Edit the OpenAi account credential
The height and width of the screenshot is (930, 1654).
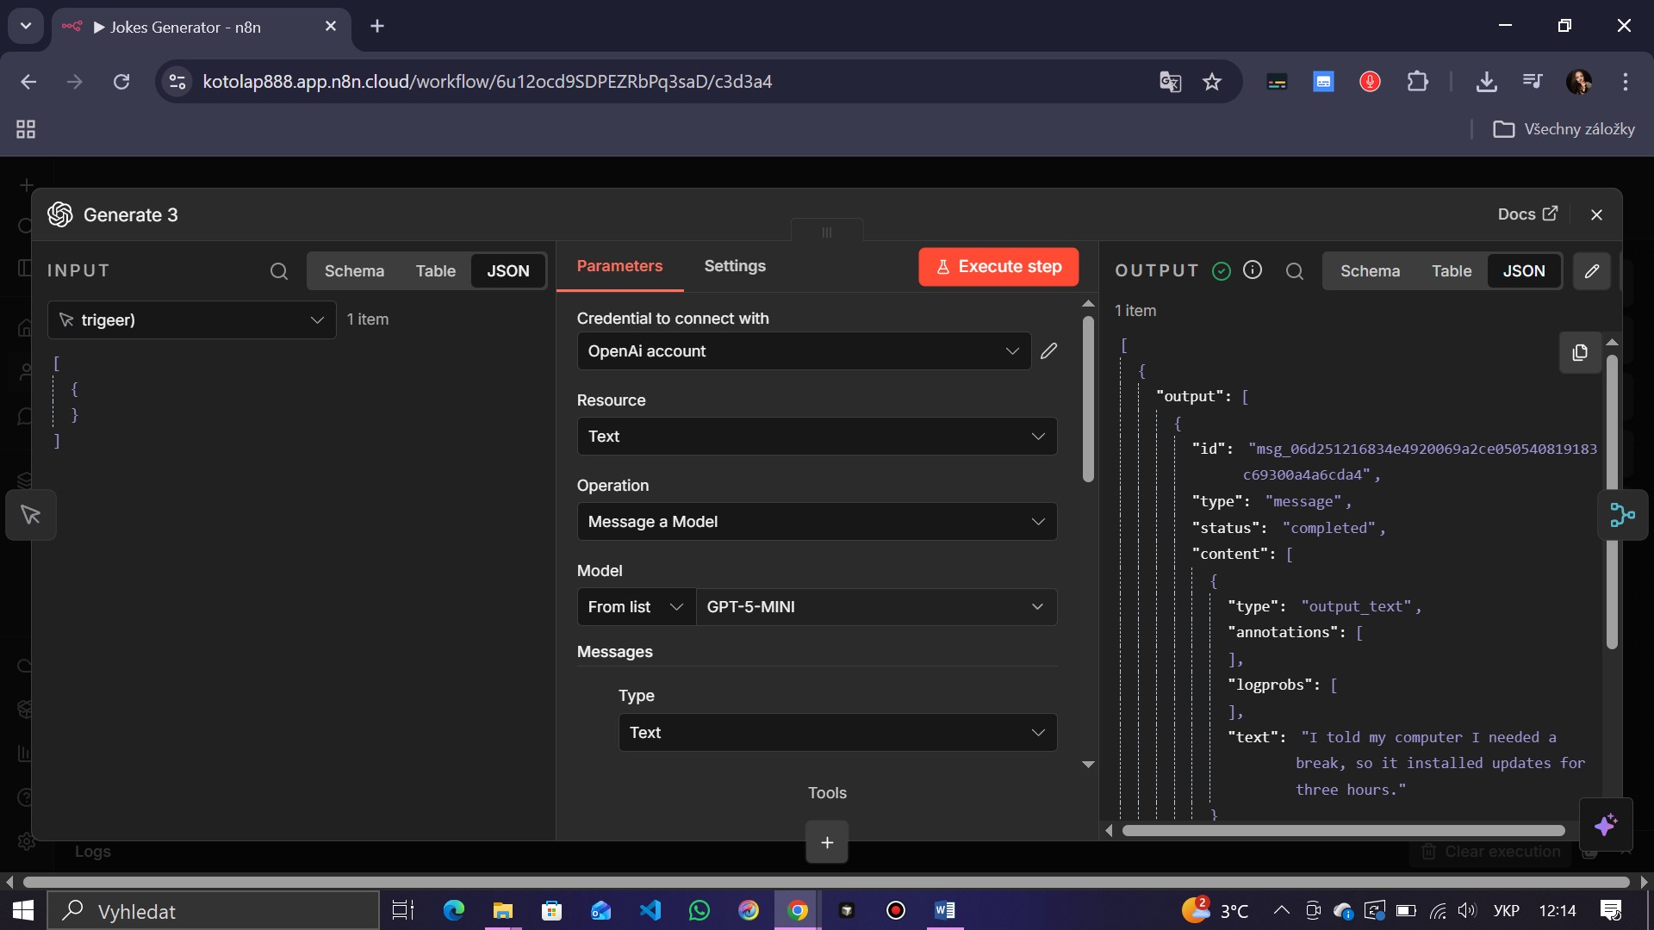point(1048,351)
